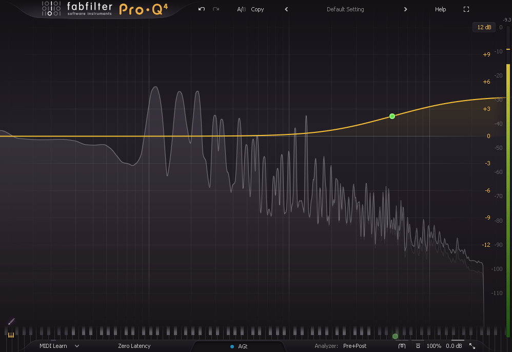Redo the undone EQ change
Screen dimensions: 512x352
coord(216,9)
